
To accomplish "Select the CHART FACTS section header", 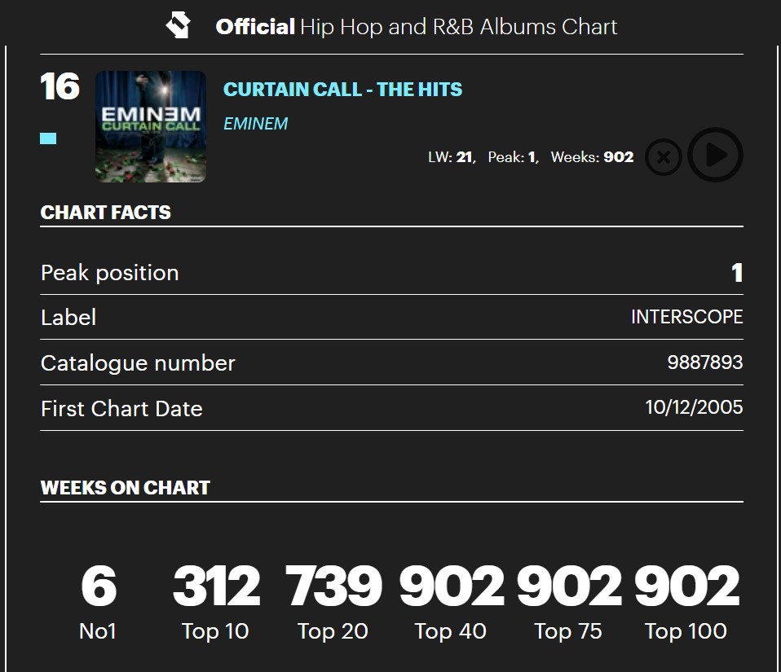I will pos(105,212).
